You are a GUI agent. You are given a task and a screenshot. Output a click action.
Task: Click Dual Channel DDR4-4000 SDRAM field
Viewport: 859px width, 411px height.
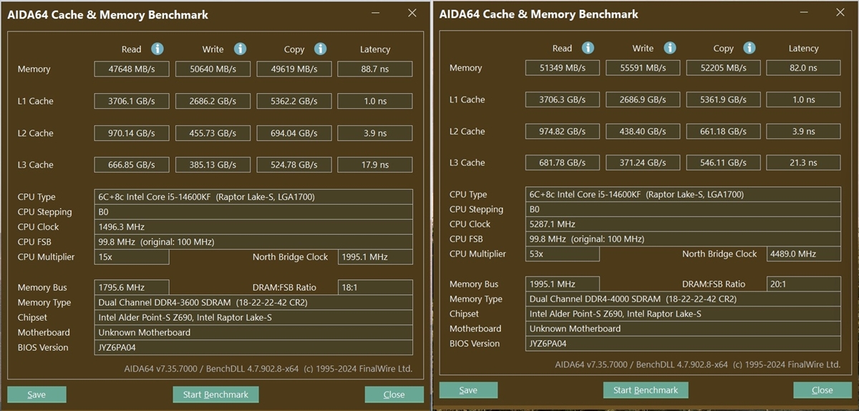(x=684, y=299)
